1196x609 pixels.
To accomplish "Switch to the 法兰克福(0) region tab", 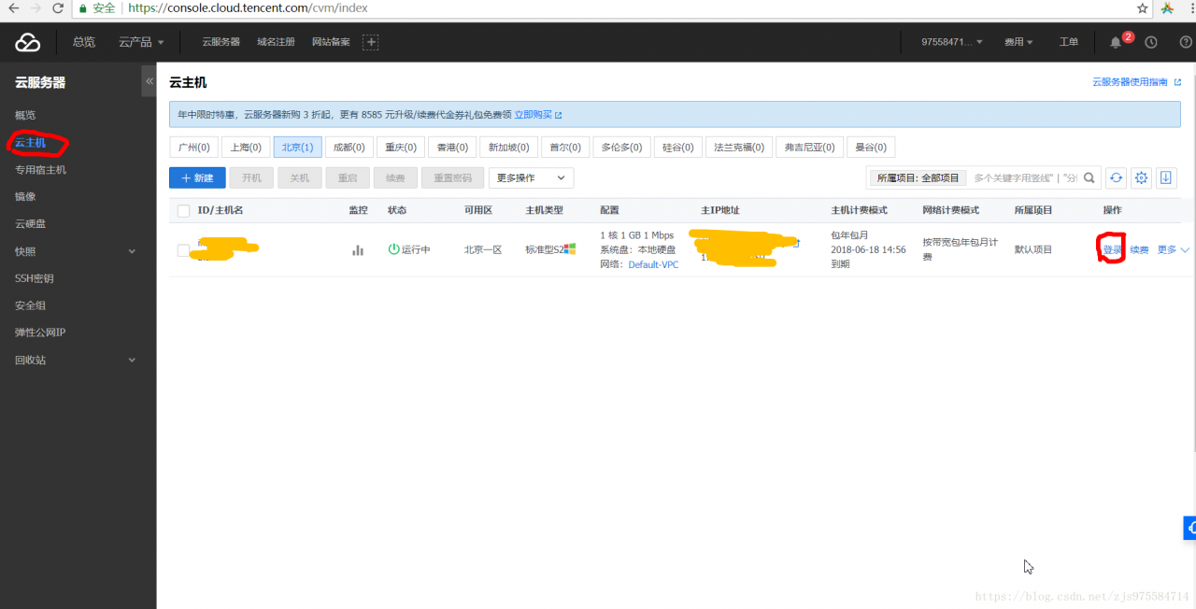I will [739, 148].
